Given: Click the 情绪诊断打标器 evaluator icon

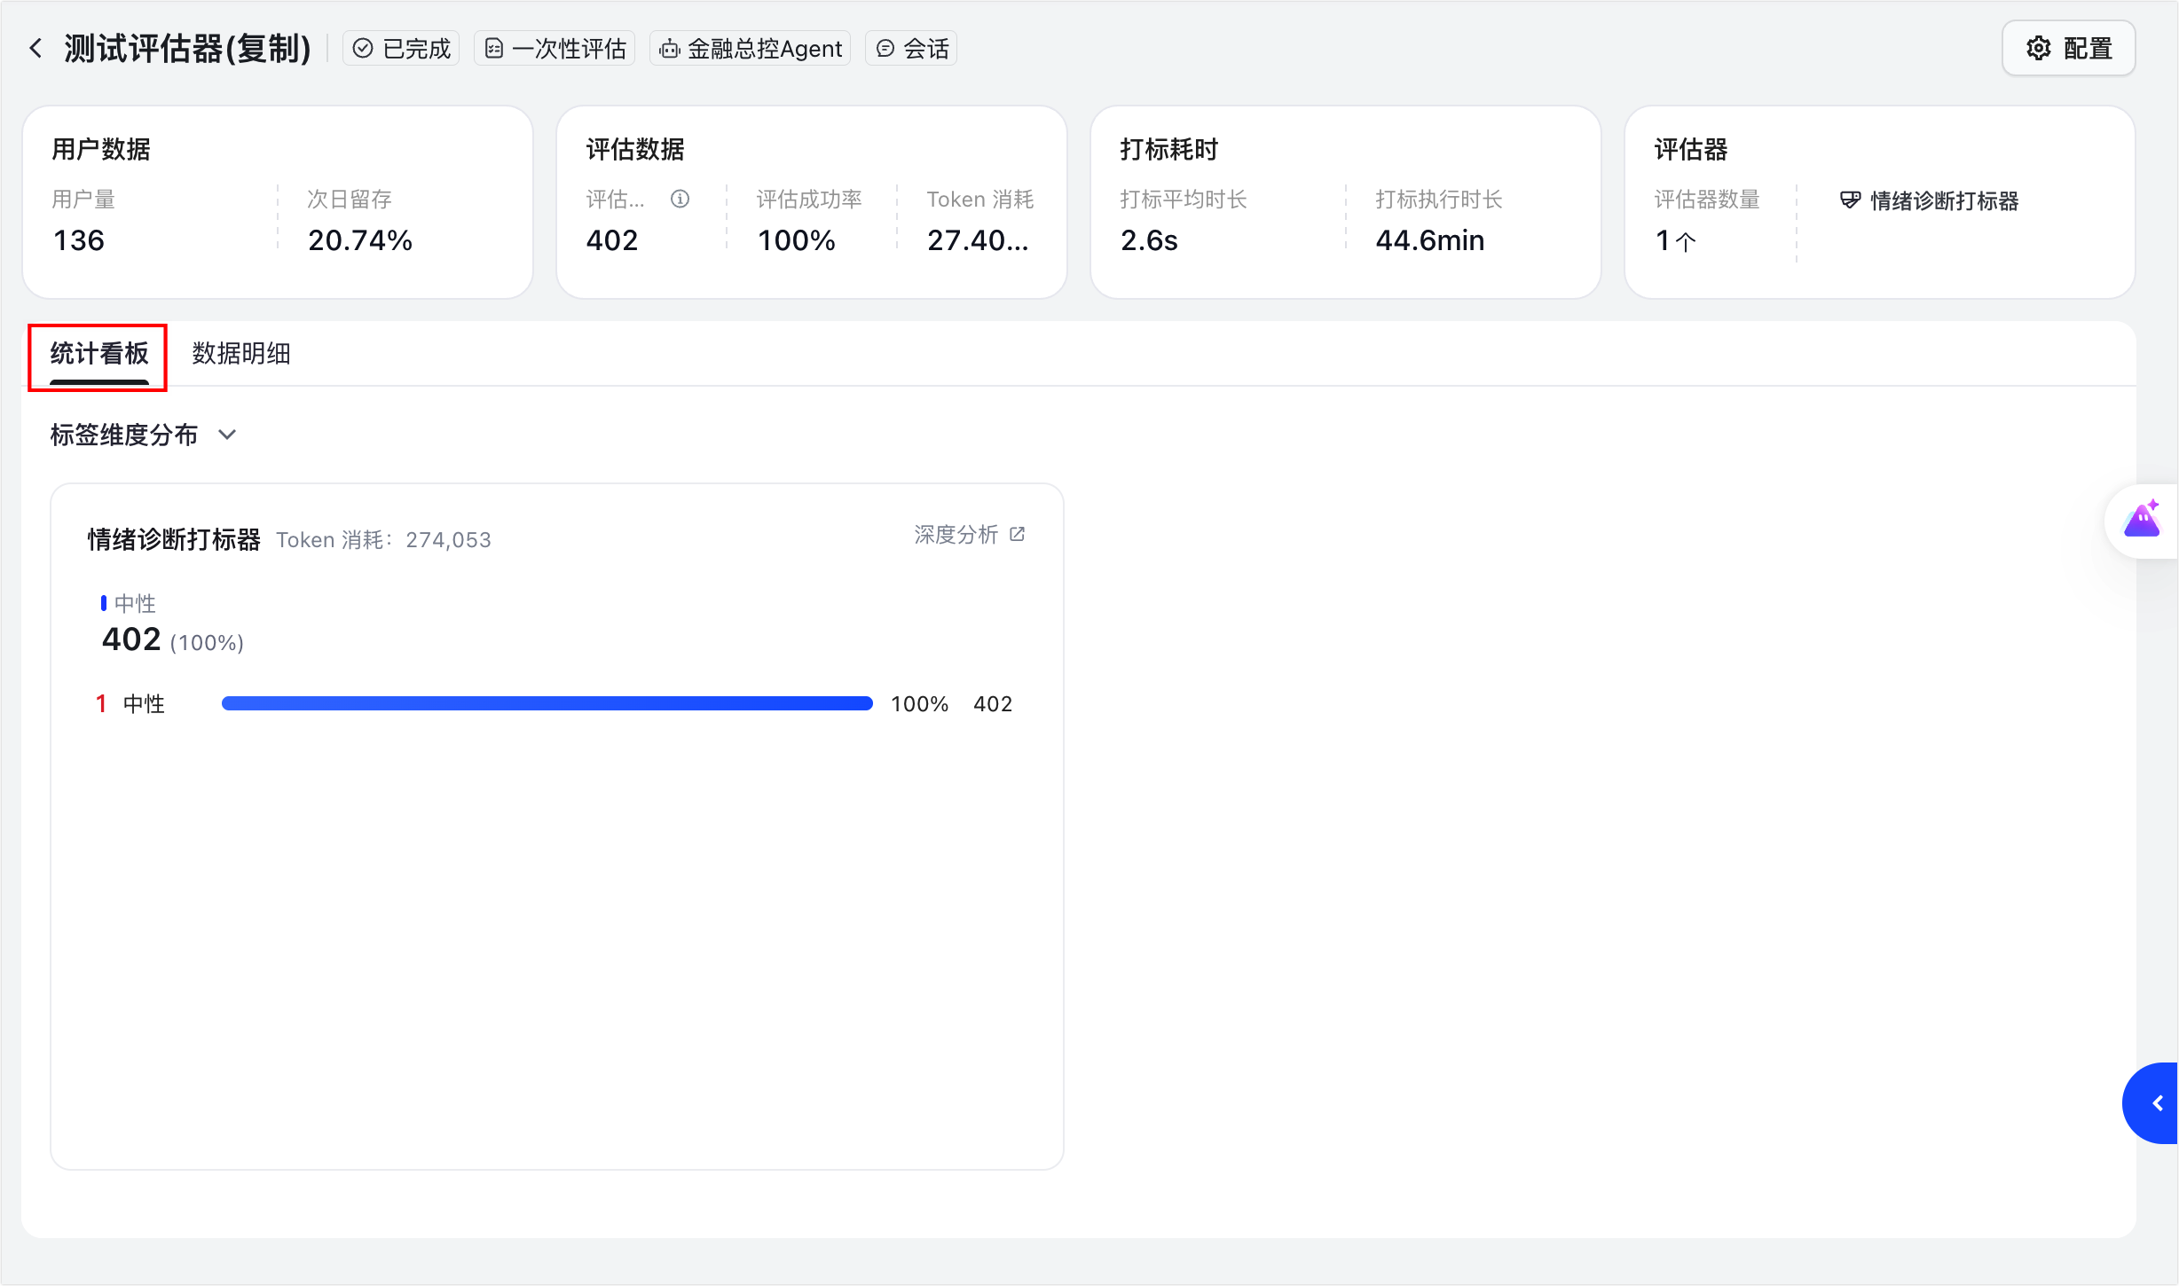Looking at the screenshot, I should click(1850, 200).
